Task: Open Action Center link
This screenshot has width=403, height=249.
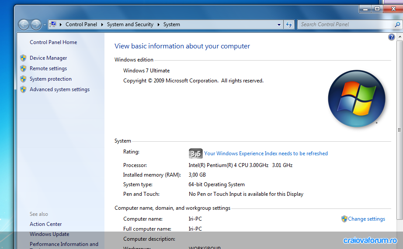Action: coord(46,224)
